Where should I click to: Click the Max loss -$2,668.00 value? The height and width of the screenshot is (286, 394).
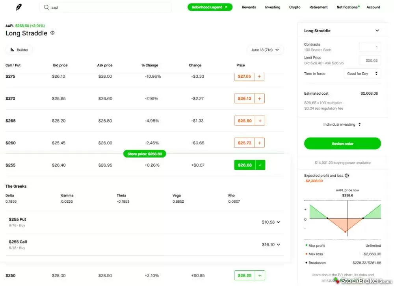point(372,254)
